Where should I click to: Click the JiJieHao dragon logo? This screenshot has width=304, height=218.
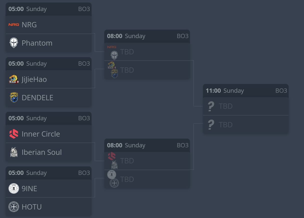tap(14, 79)
